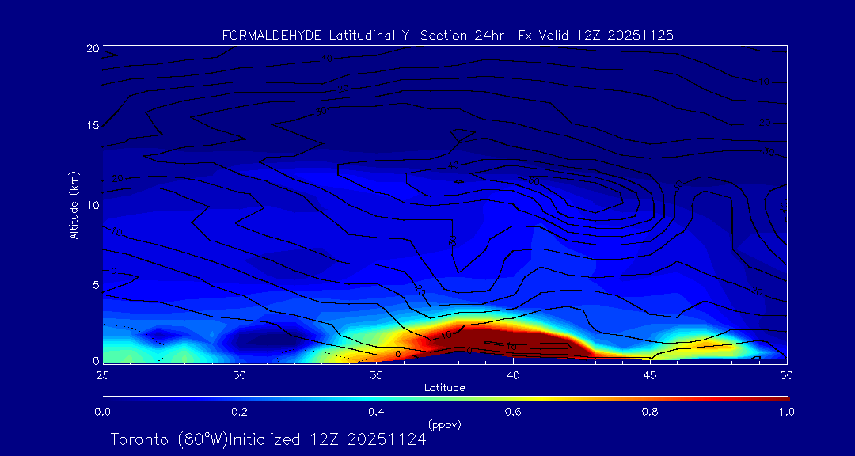Screen dimensions: 855x456
Task: Click the 'Latitude' axis label
Action: [x=444, y=389]
